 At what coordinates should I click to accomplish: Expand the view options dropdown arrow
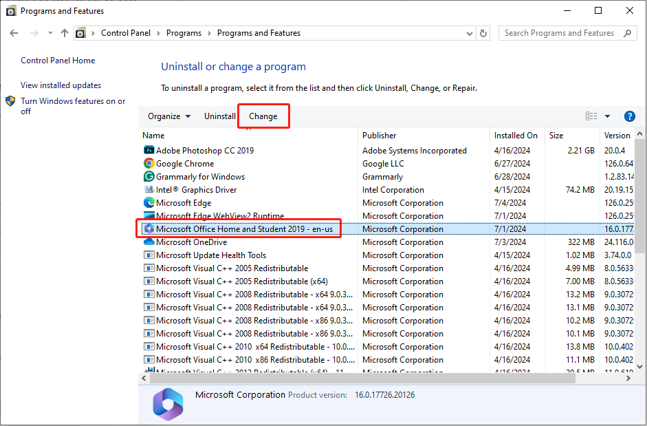click(x=607, y=116)
